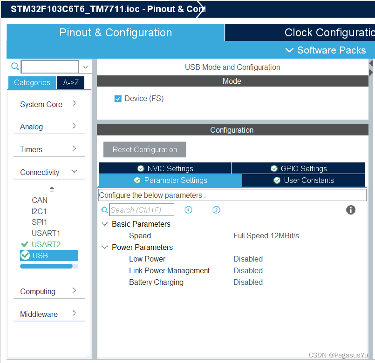Select USART1 peripheral
Viewport: 375px width, 363px height.
point(46,233)
